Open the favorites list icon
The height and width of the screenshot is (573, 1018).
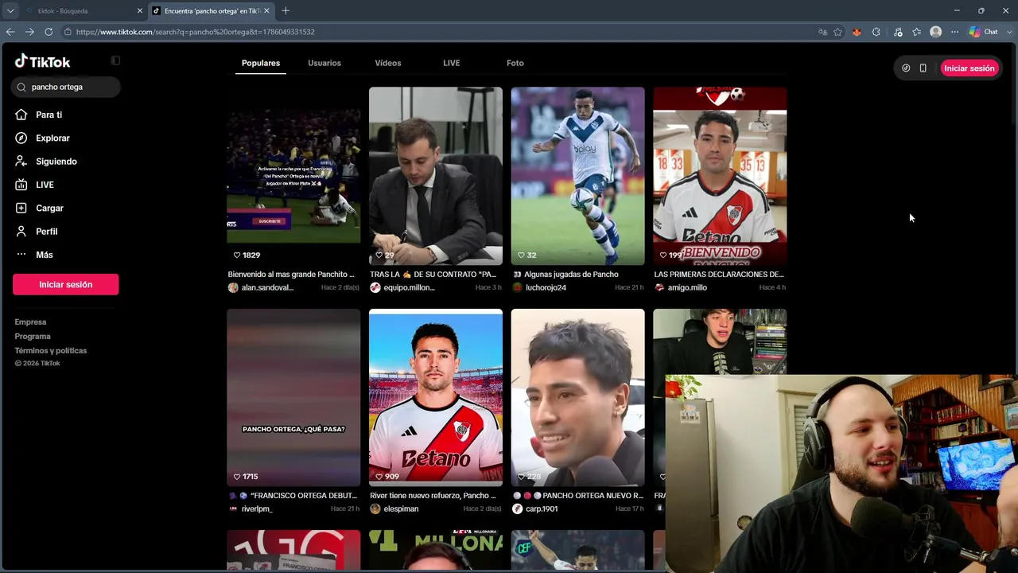(x=917, y=32)
